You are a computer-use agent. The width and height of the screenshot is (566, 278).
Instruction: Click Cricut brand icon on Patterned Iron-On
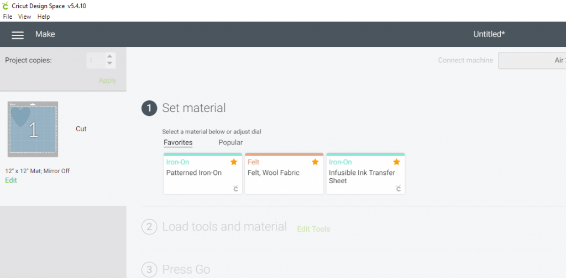click(x=235, y=188)
